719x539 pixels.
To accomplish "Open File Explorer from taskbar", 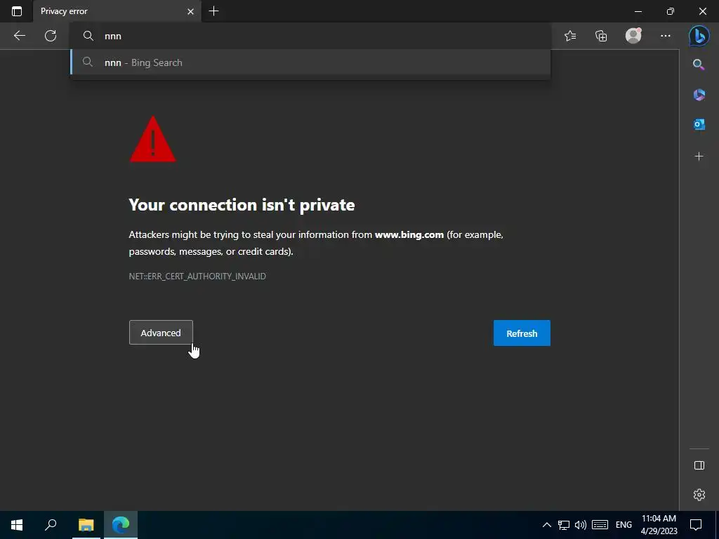I will (86, 525).
